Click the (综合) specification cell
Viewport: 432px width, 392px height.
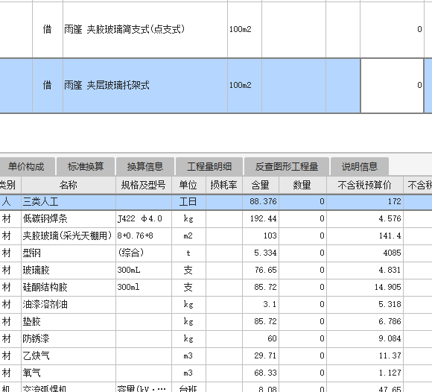pyautogui.click(x=144, y=253)
